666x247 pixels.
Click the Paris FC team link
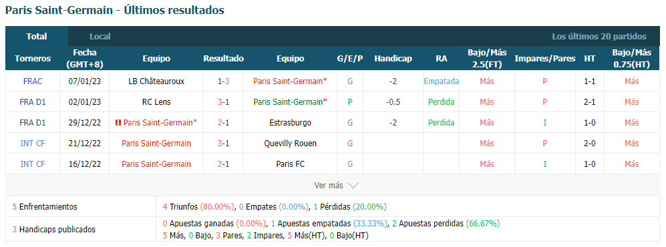click(290, 164)
